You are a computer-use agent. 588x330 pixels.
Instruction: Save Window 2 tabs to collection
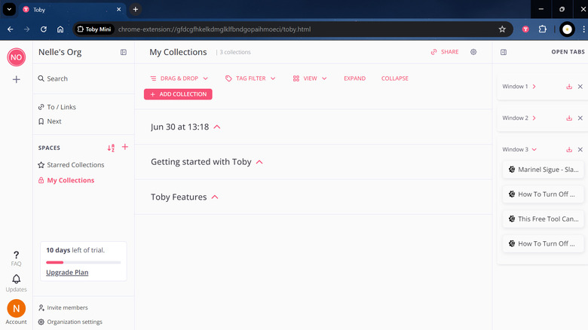point(569,118)
